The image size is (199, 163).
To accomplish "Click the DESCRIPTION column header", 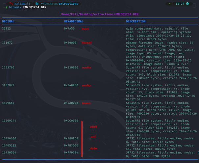I will [136, 21].
